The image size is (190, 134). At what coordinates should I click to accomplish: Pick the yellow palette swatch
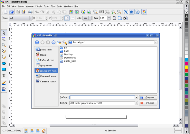tap(186, 67)
